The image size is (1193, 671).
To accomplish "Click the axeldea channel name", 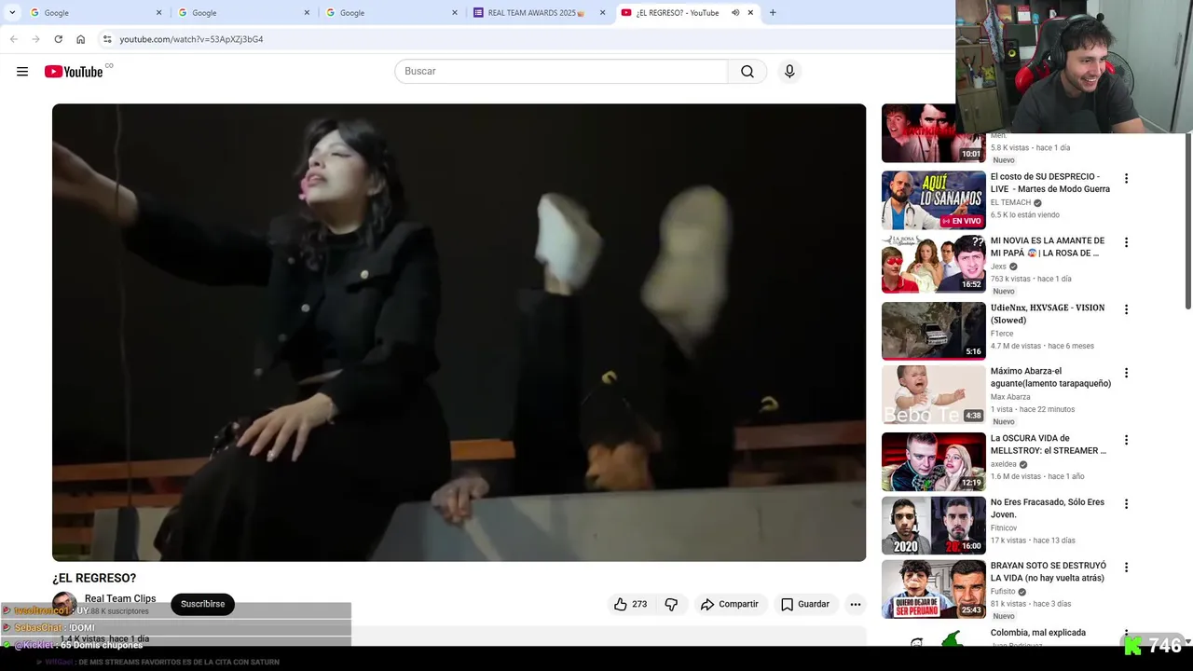I will [x=1004, y=464].
